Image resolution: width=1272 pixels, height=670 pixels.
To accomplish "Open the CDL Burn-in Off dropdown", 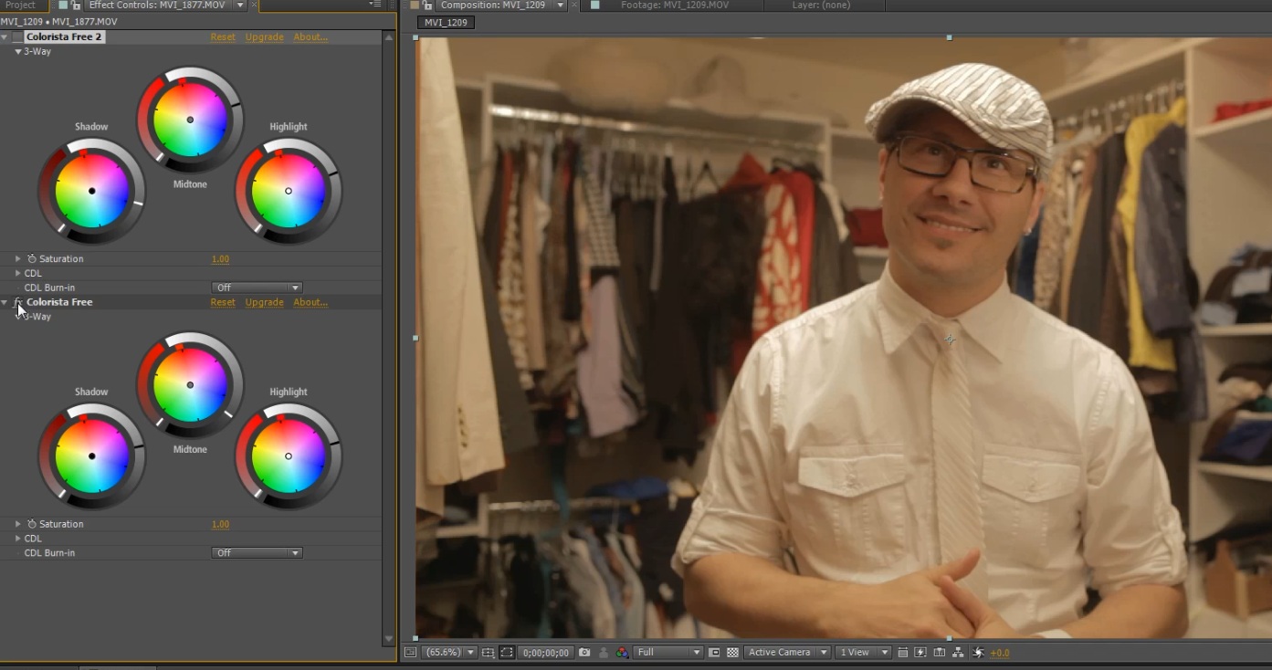I will [257, 287].
